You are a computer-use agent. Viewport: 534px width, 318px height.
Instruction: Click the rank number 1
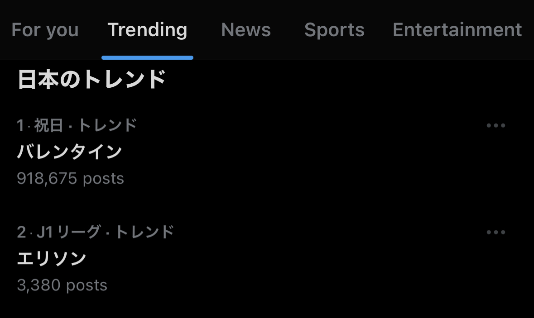(x=20, y=125)
